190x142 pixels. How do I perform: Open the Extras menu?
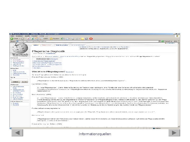click(x=42, y=36)
